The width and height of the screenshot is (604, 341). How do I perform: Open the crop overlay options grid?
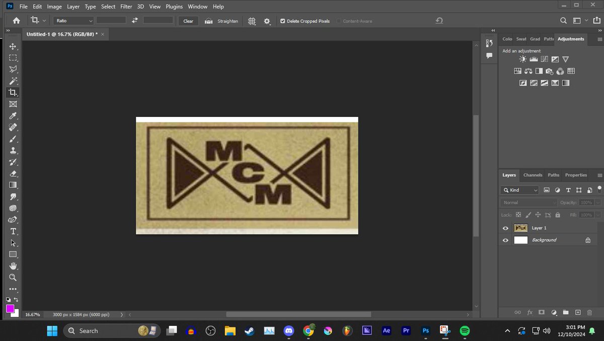point(252,21)
